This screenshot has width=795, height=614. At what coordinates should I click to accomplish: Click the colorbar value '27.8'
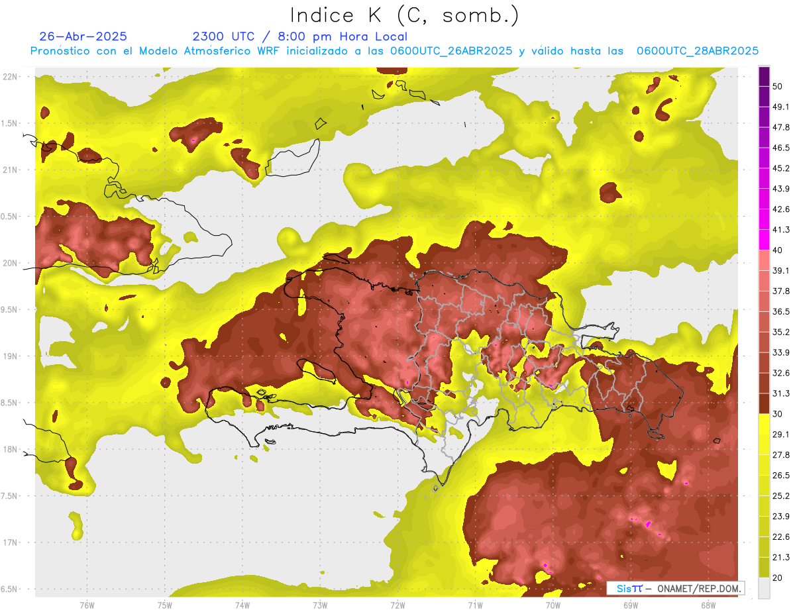click(780, 455)
